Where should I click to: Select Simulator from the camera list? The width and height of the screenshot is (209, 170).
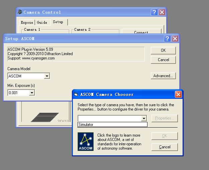[112, 125]
